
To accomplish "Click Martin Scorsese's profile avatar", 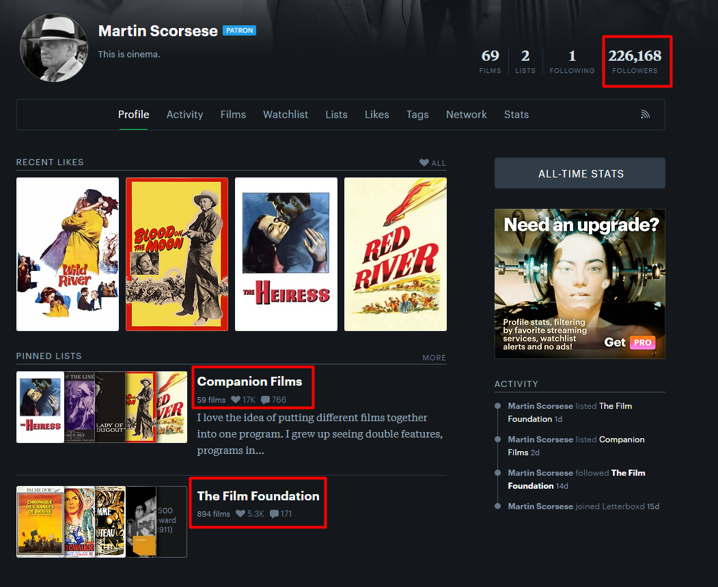I will [x=54, y=47].
